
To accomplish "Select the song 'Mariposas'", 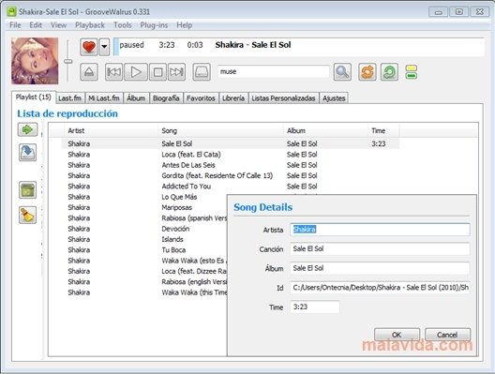I will click(x=177, y=207).
